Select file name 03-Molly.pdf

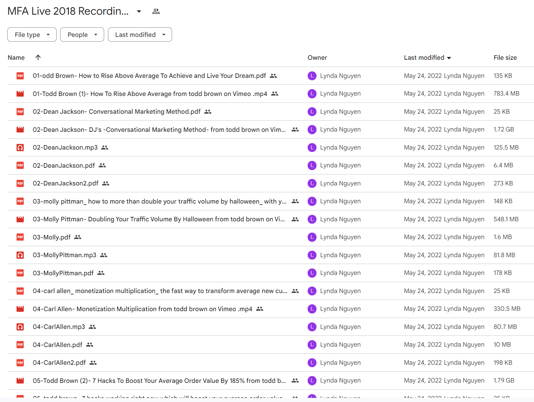point(52,237)
